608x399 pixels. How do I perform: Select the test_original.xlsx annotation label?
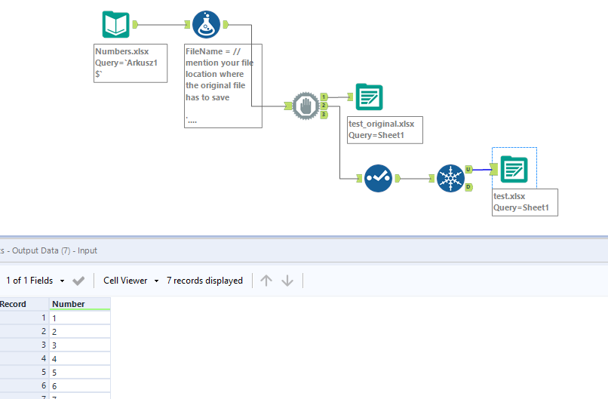[x=385, y=130]
